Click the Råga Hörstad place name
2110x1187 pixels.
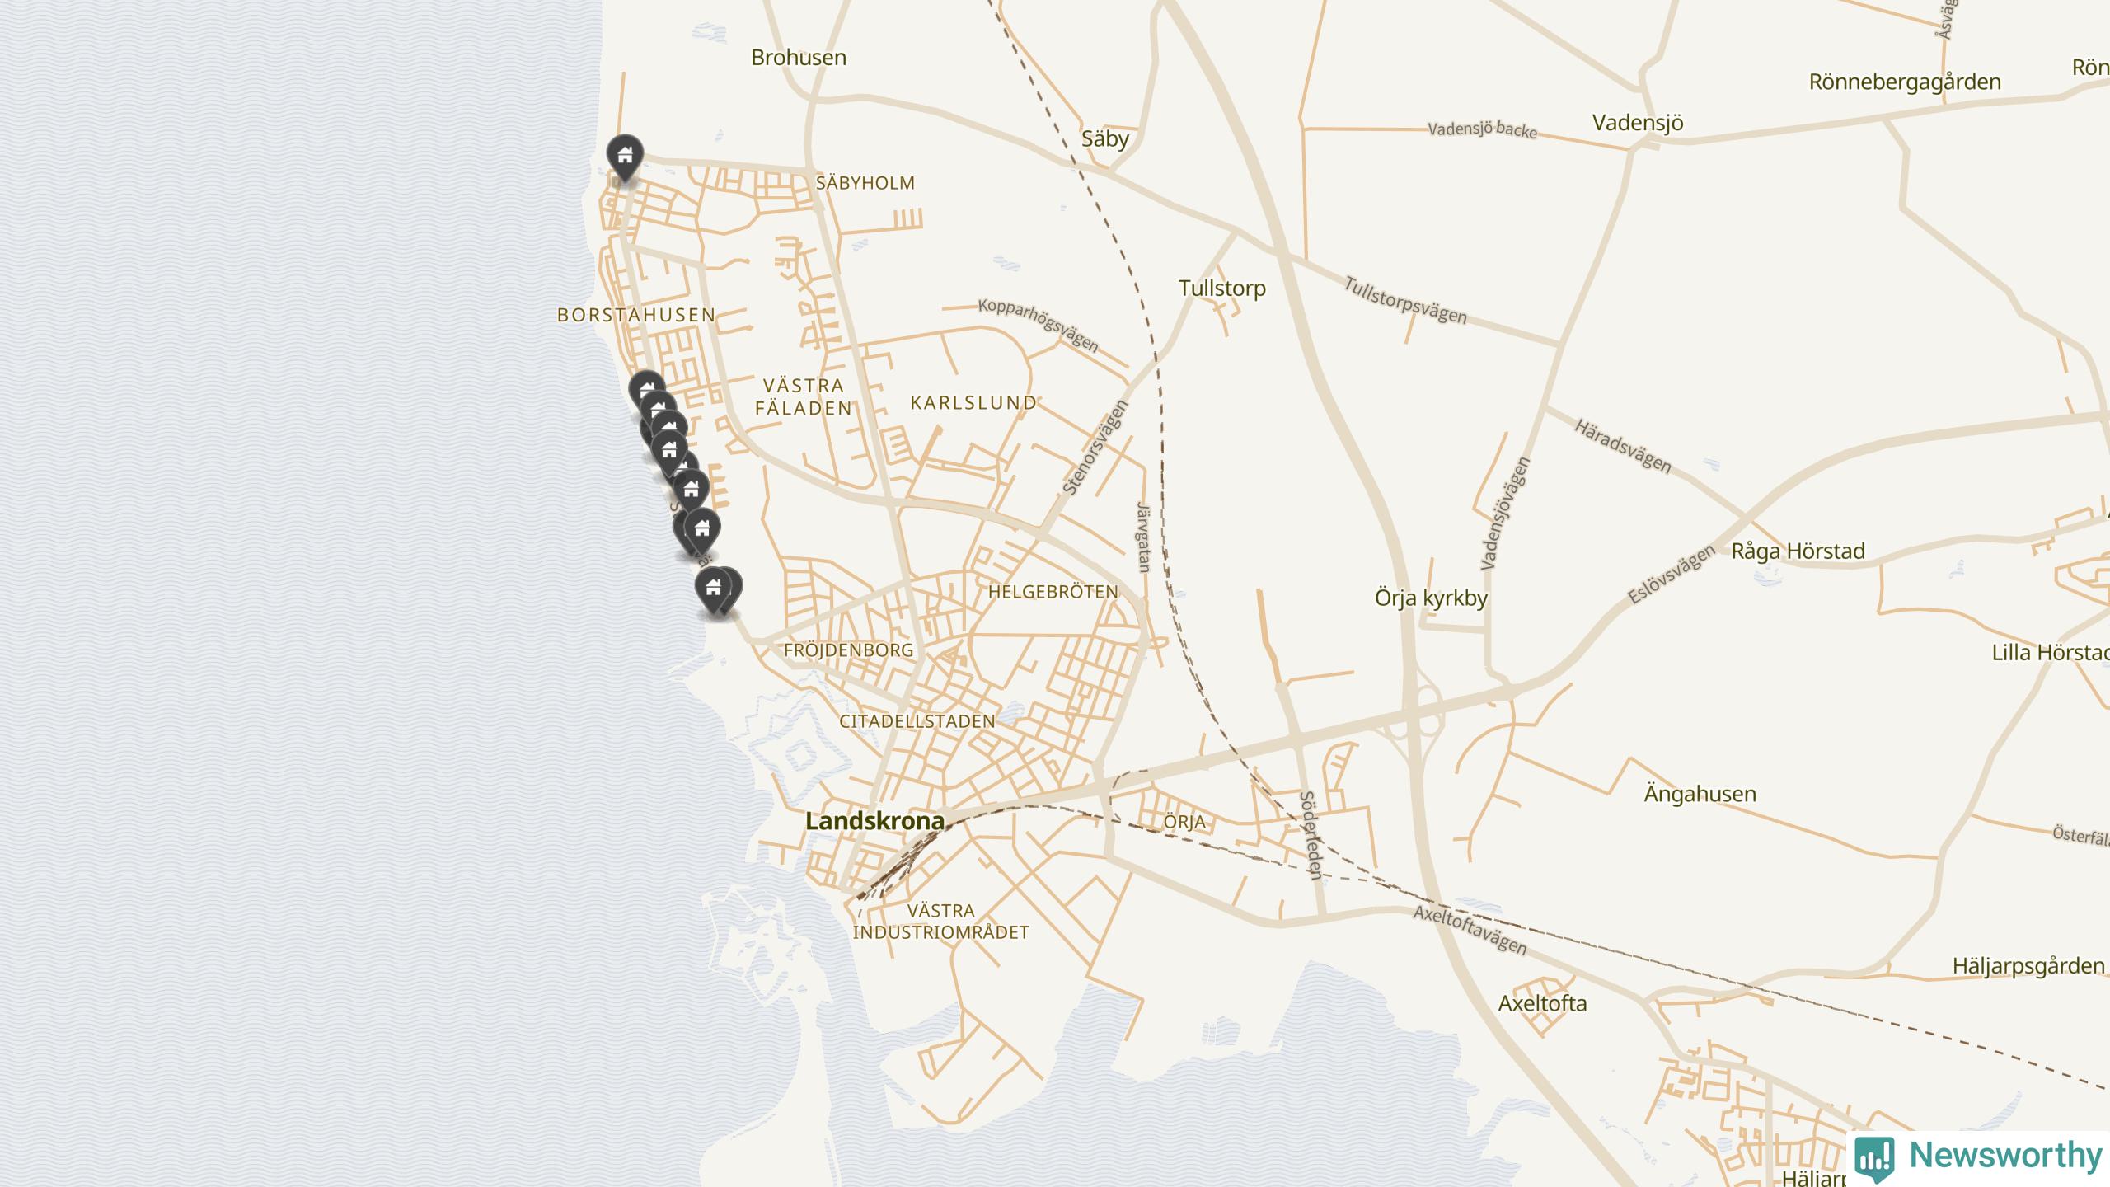pyautogui.click(x=1798, y=551)
